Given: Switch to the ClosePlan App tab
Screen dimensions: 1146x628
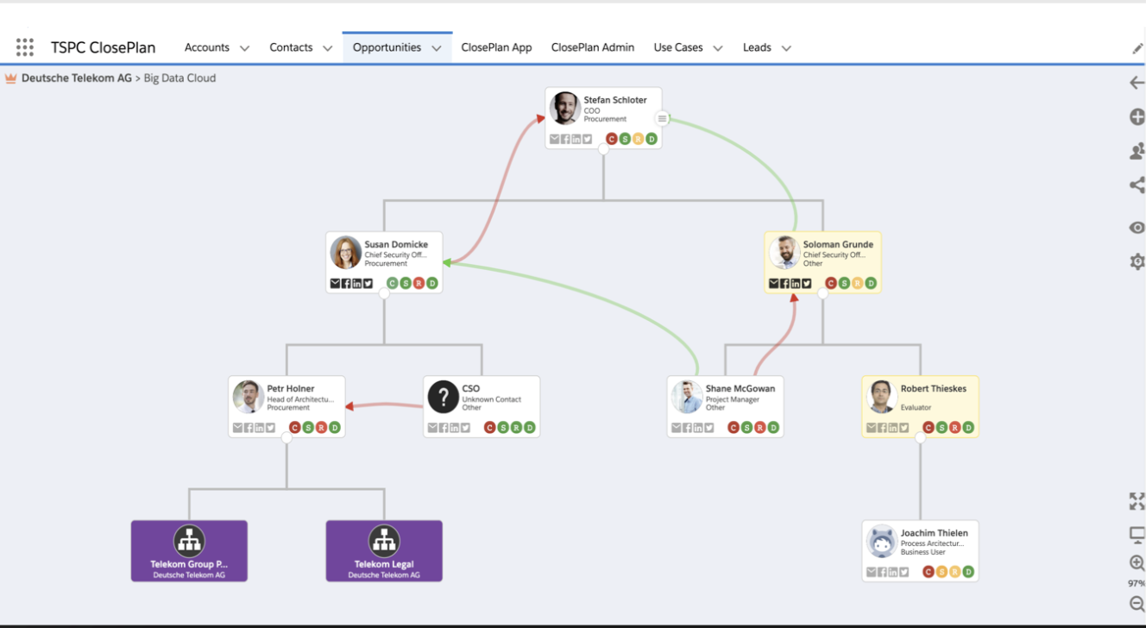Looking at the screenshot, I should 496,47.
